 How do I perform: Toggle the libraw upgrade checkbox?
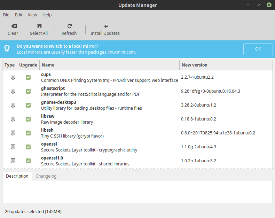(28, 119)
